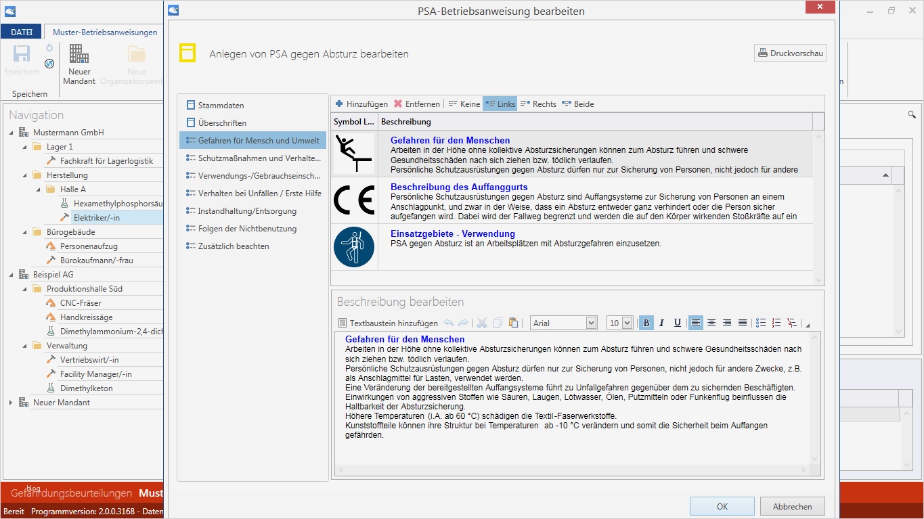The width and height of the screenshot is (924, 519).
Task: Collapse the Beispiel AG tree node
Action: [11, 275]
